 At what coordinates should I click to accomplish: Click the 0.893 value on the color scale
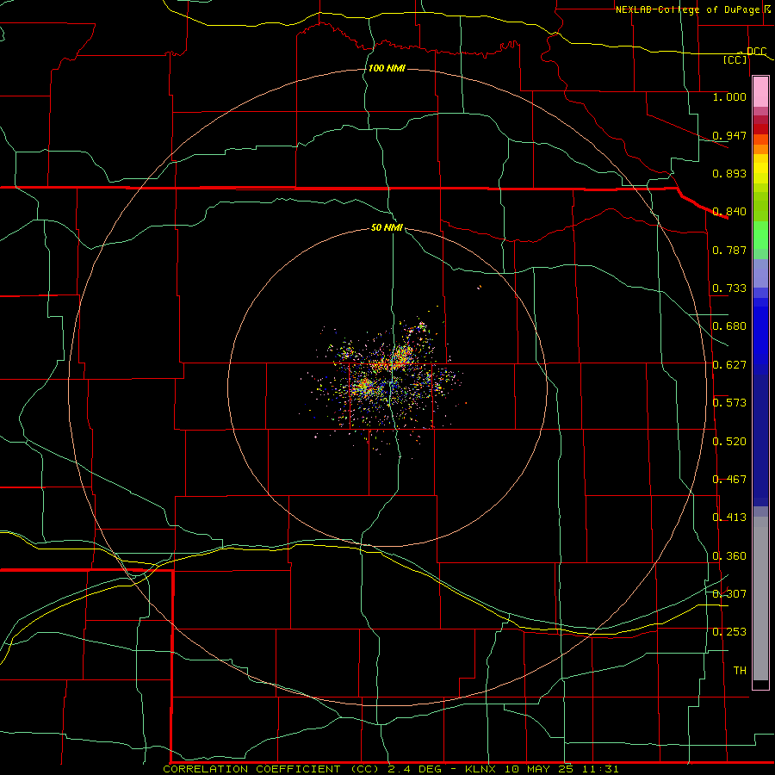click(x=729, y=173)
